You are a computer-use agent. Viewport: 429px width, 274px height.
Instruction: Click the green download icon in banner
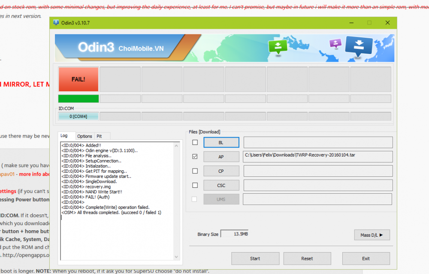[278, 46]
